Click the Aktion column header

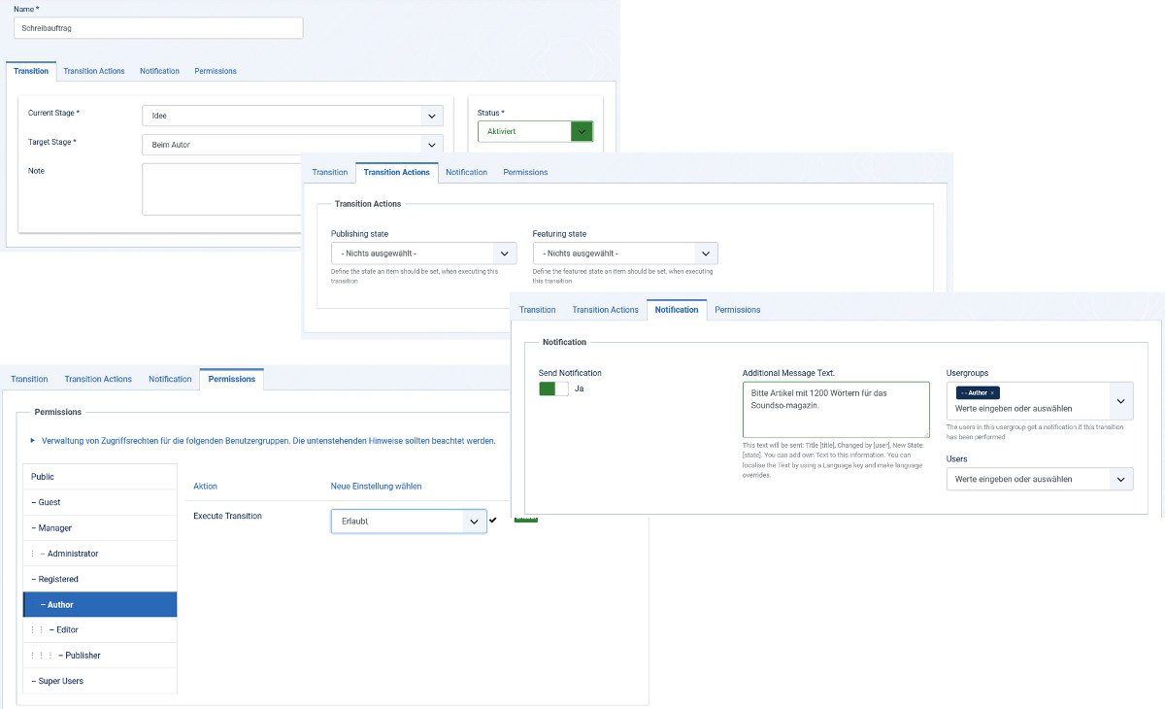click(x=205, y=486)
